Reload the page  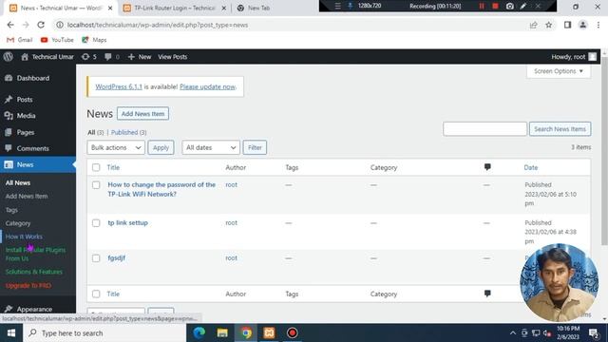click(41, 25)
